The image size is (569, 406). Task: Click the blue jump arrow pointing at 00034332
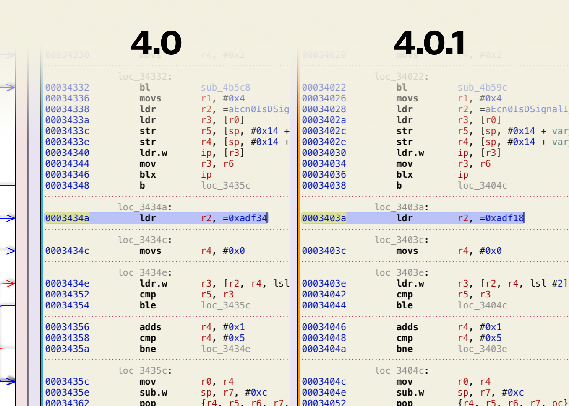(x=8, y=88)
